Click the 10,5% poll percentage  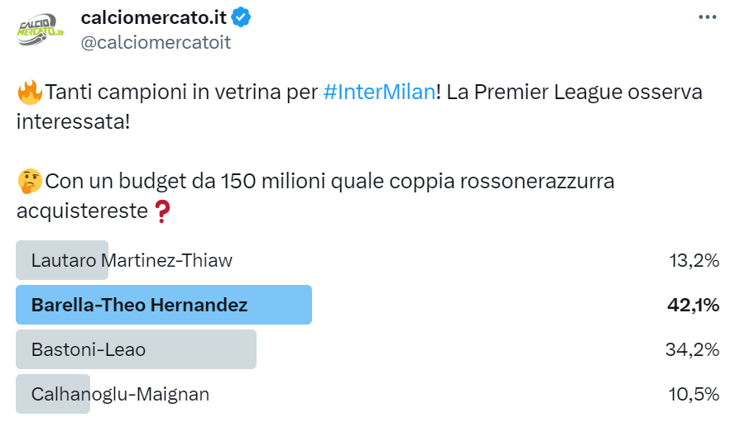pos(694,394)
